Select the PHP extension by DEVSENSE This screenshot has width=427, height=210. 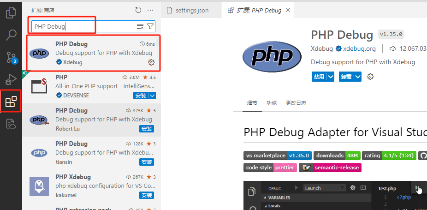tap(92, 87)
